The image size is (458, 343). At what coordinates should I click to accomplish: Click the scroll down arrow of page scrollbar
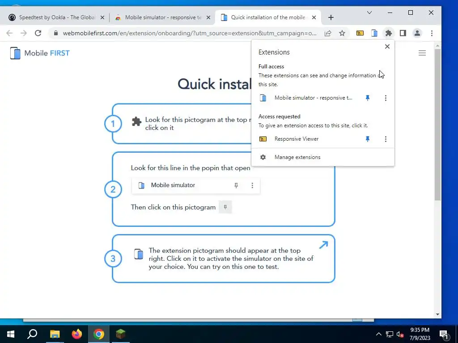click(437, 314)
